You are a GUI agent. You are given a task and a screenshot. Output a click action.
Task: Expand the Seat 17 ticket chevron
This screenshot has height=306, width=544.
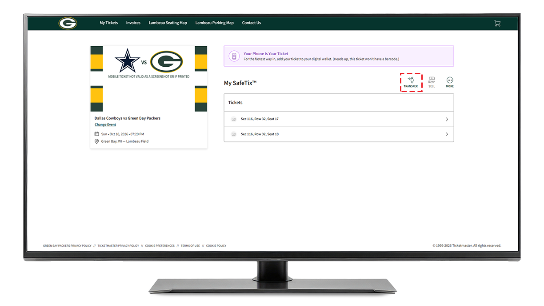tap(447, 119)
